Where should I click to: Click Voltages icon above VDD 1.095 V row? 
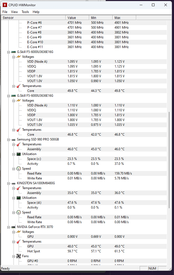point(19,57)
